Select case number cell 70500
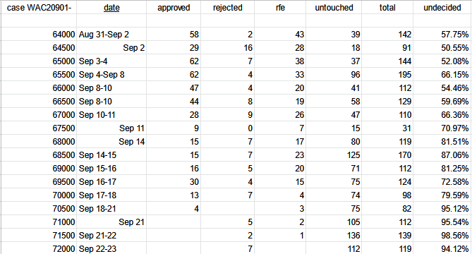Viewport: 472px width, 254px height. (39, 209)
